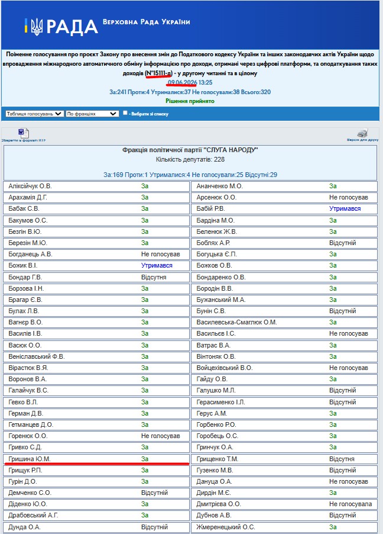Select deputy Арахамія Д.Г. name

click(x=28, y=198)
